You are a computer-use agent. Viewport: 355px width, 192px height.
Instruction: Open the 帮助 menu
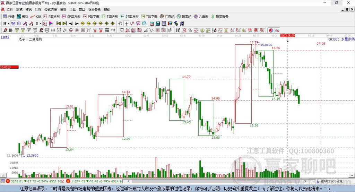click(x=107, y=9)
